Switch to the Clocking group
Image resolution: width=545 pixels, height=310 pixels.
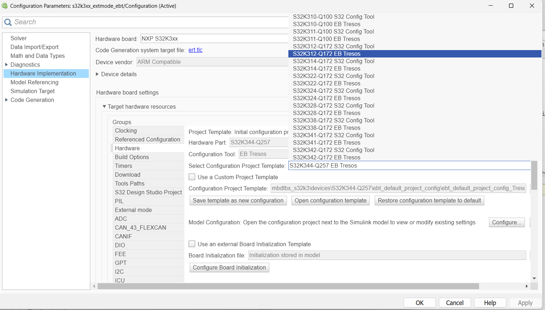[126, 130]
